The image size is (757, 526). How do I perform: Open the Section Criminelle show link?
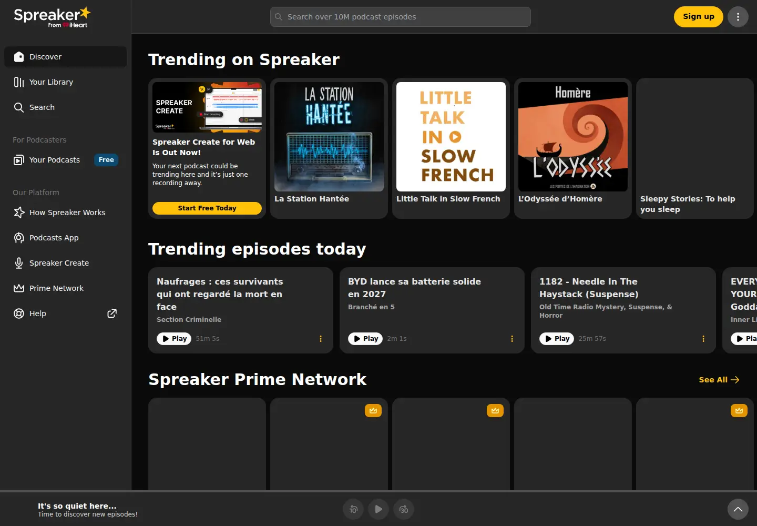189,320
